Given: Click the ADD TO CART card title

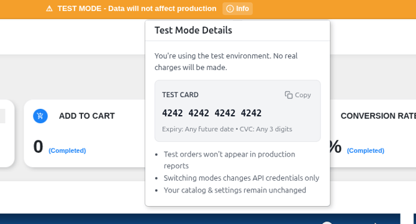Looking at the screenshot, I should coord(87,116).
